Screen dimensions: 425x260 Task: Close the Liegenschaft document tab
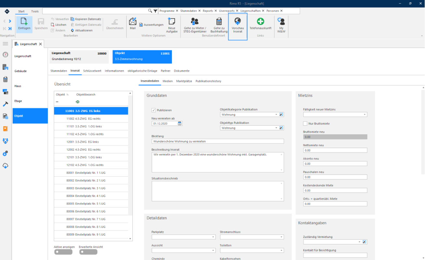coord(40,44)
